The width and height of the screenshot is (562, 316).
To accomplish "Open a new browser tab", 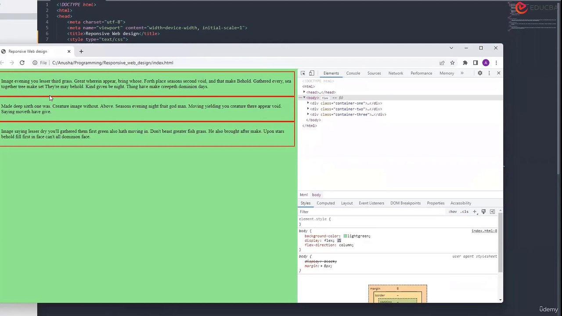I will click(x=81, y=51).
